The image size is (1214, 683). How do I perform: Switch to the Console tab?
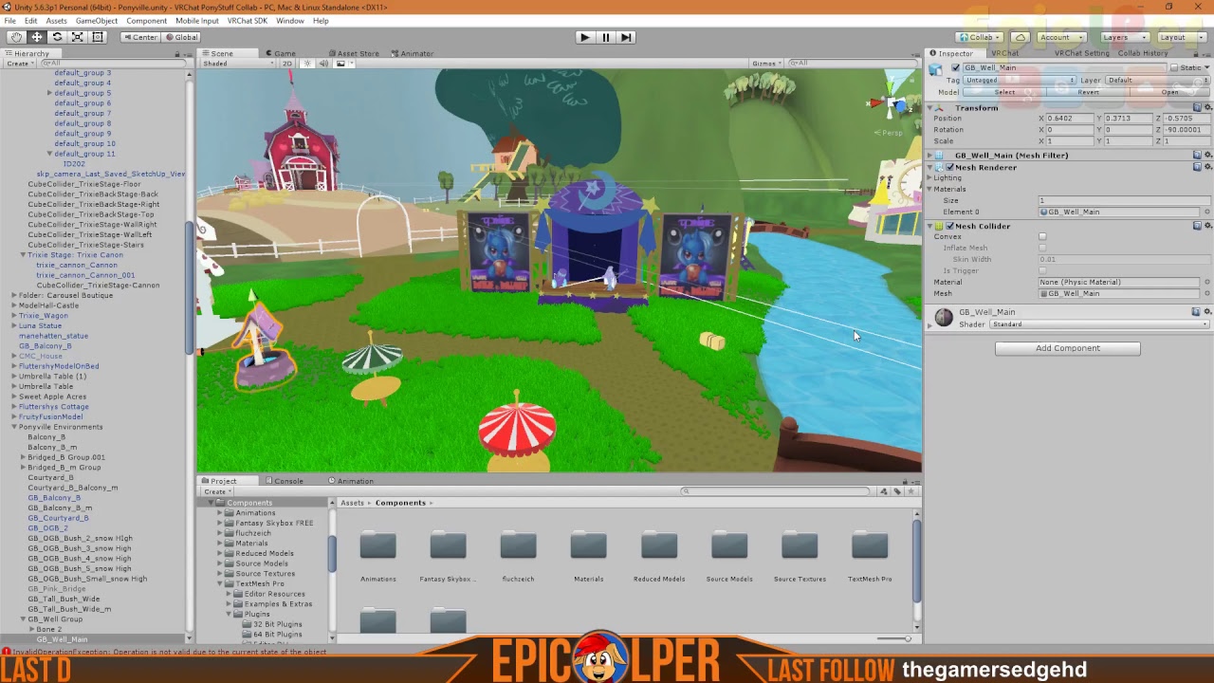coord(285,481)
